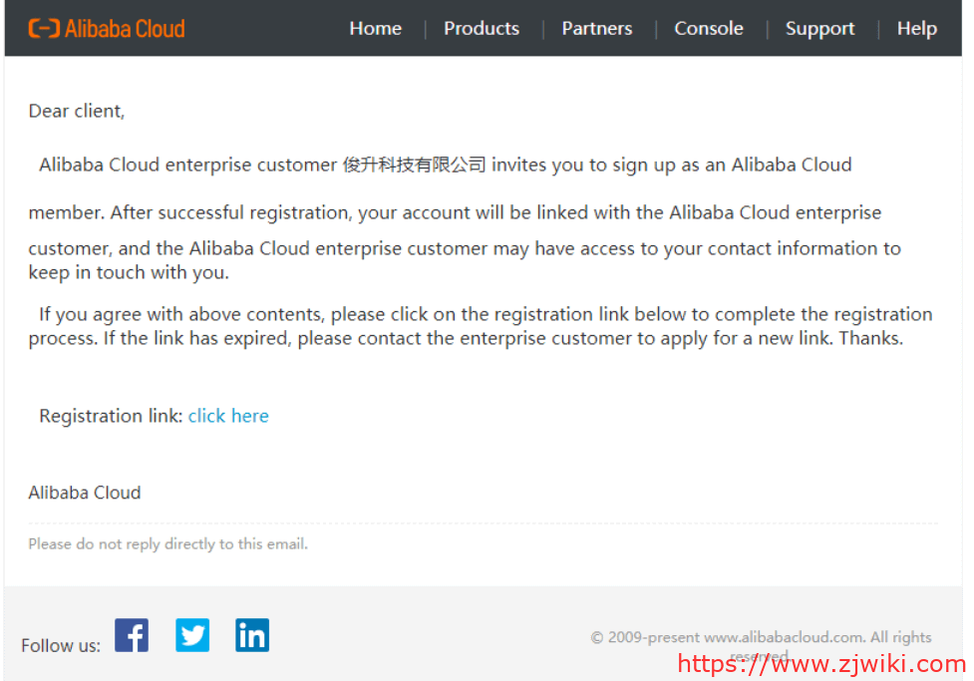Open the Products menu item
This screenshot has width=974, height=681.
(482, 28)
